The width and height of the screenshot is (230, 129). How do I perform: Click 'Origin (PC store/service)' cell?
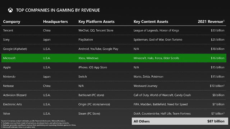tap(94, 104)
